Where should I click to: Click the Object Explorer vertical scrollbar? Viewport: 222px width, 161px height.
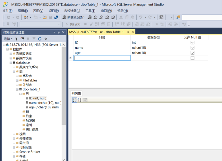tap(64, 86)
